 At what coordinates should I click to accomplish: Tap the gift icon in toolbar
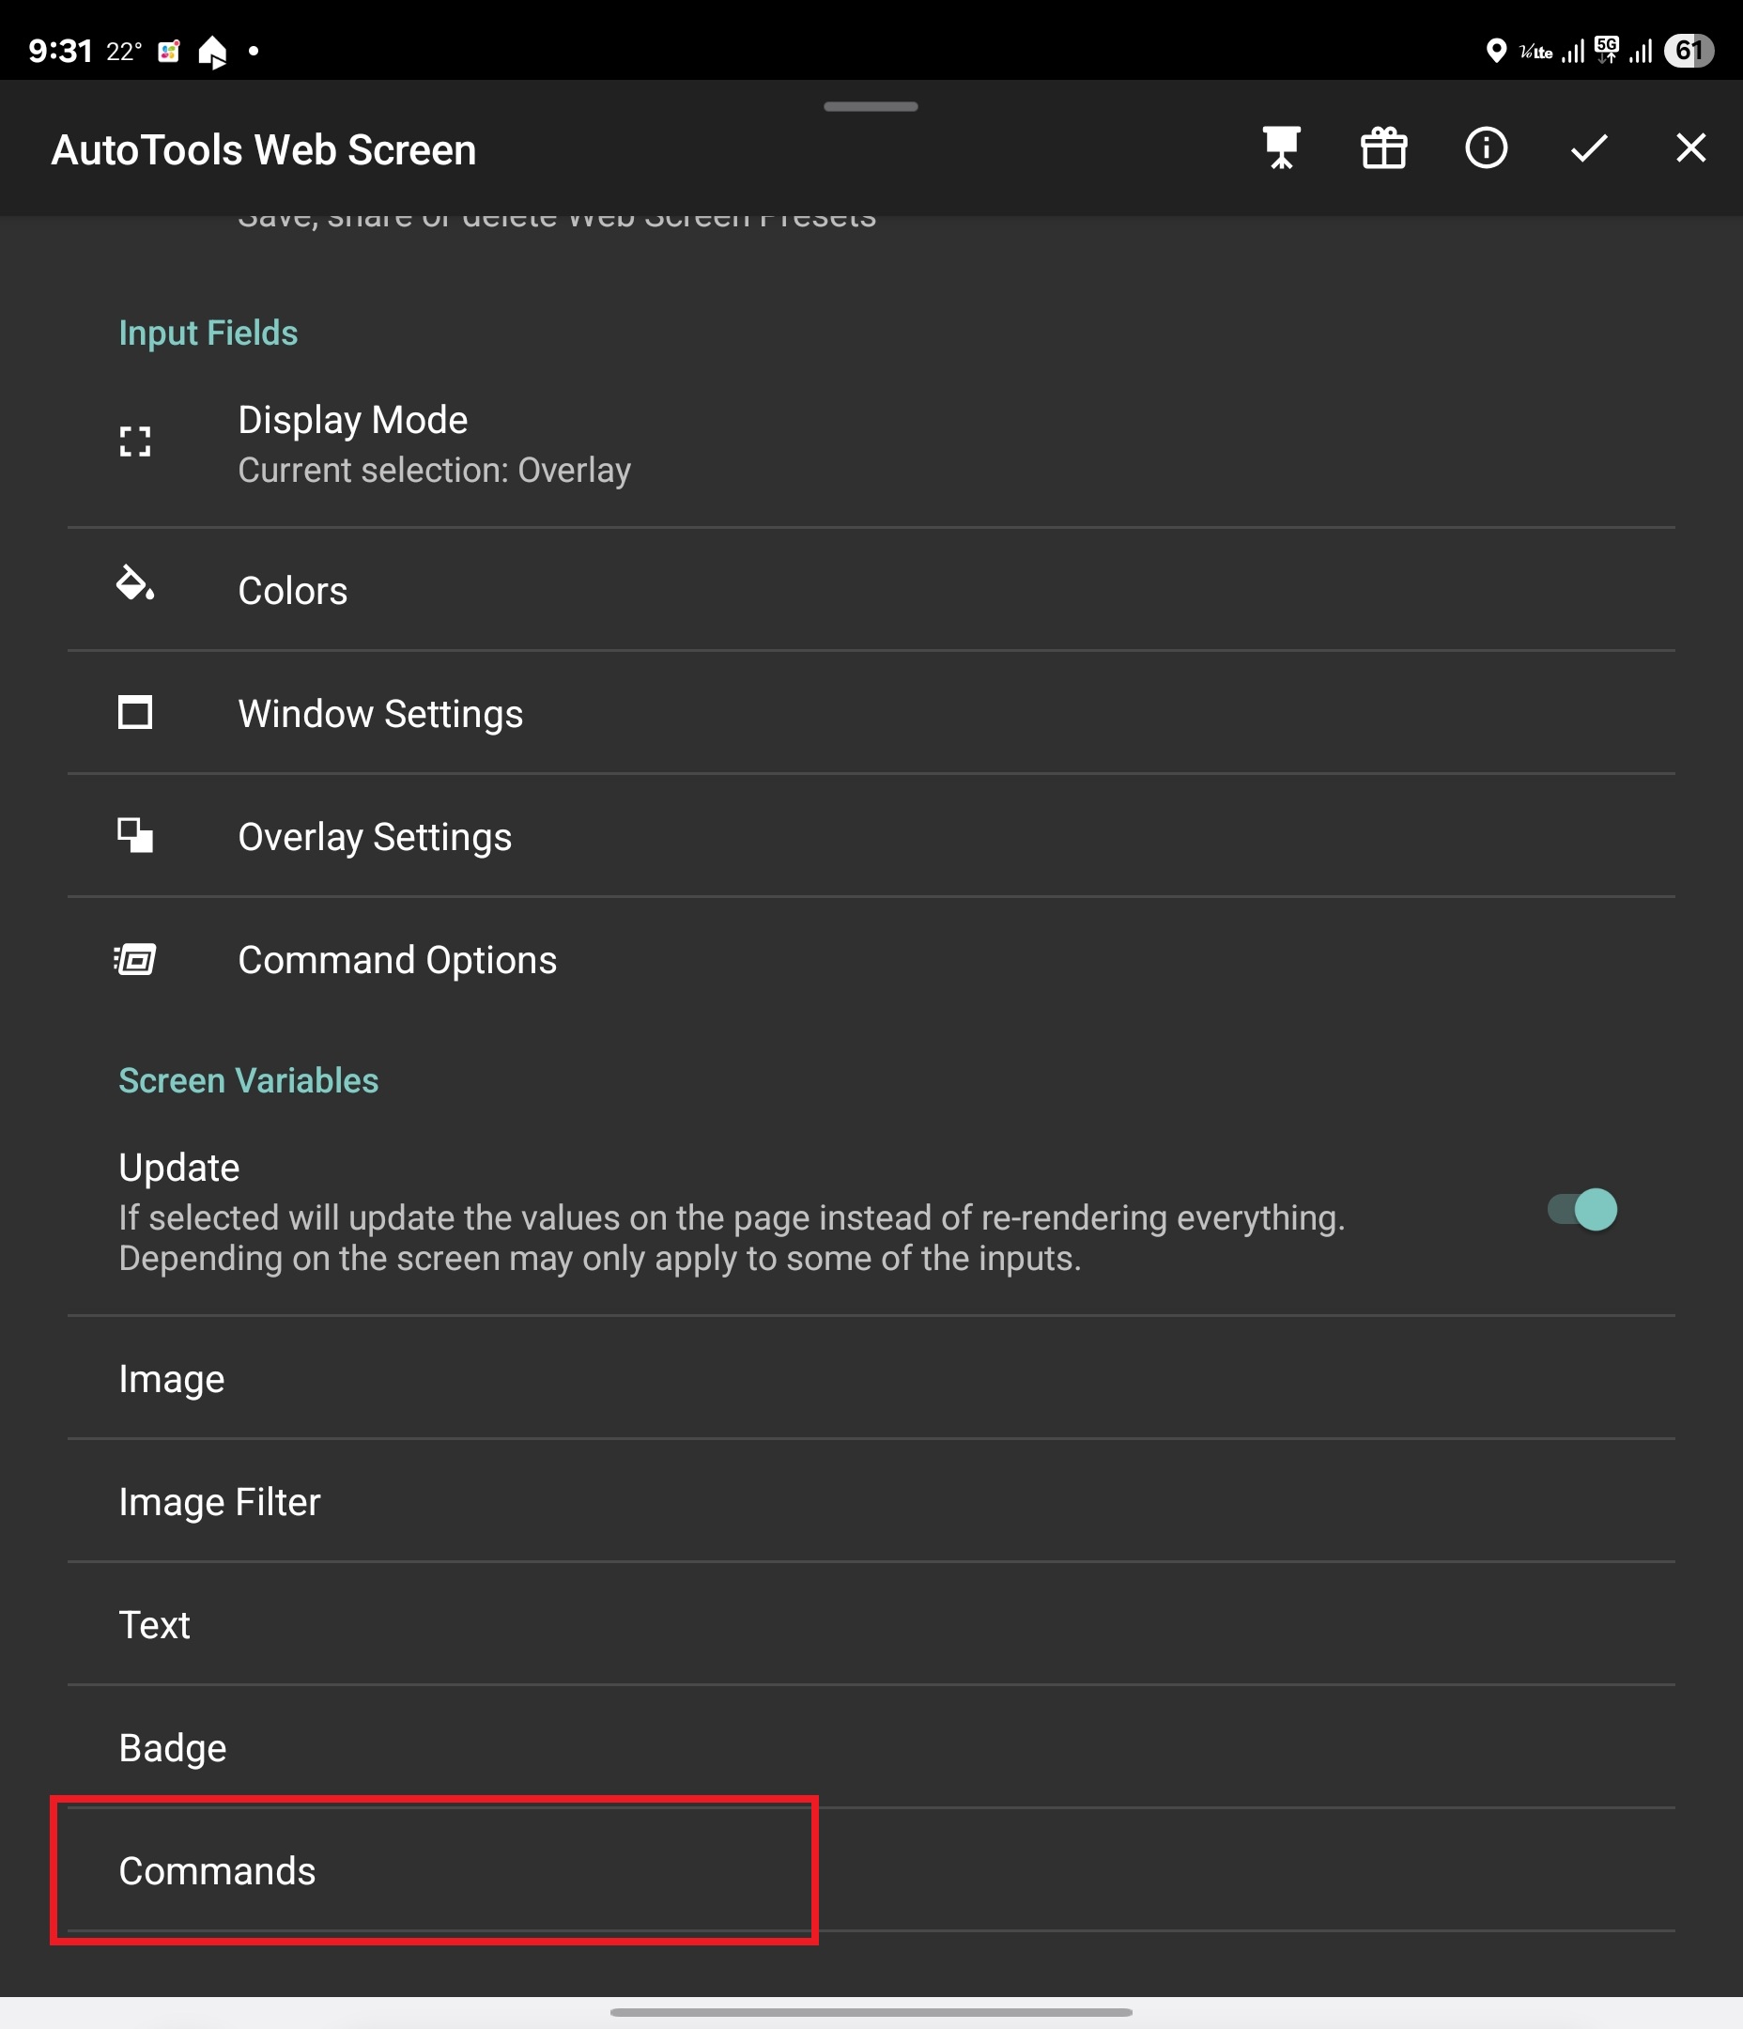click(1383, 148)
